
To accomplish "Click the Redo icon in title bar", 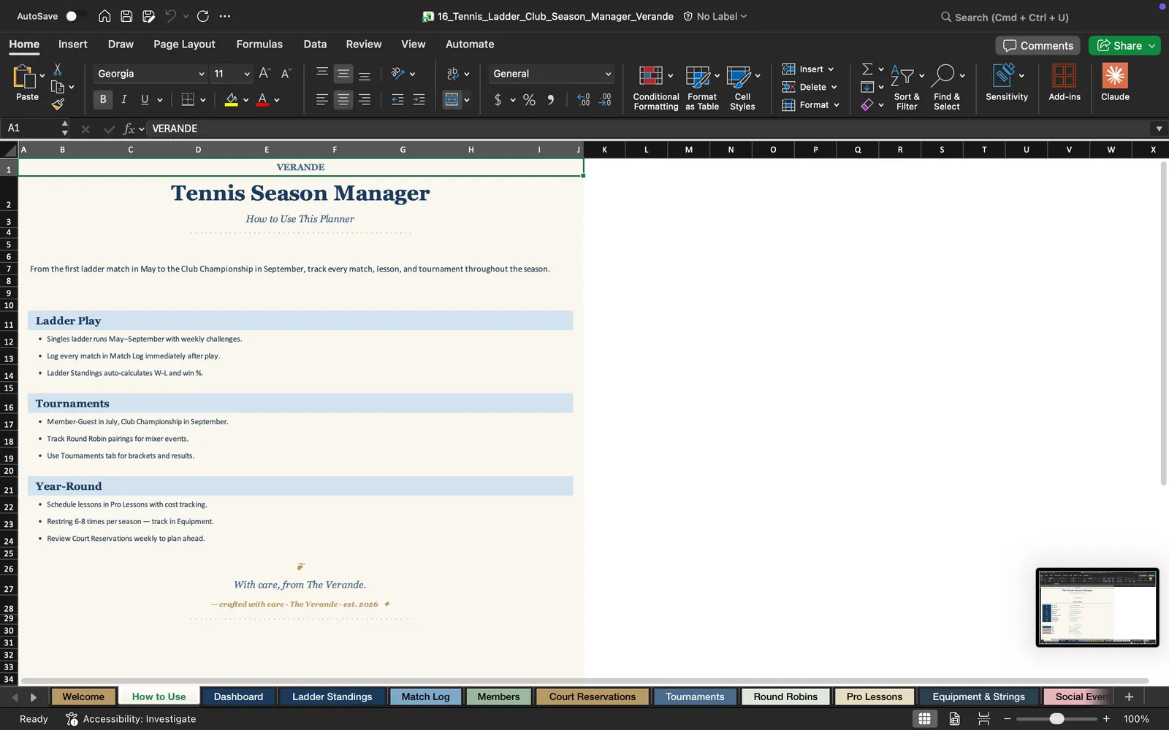I will [203, 16].
